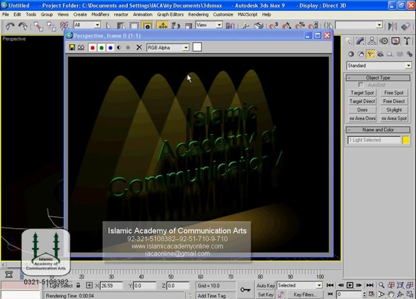This screenshot has height=299, width=416.
Task: Open the MAXScript menu
Action: click(247, 14)
